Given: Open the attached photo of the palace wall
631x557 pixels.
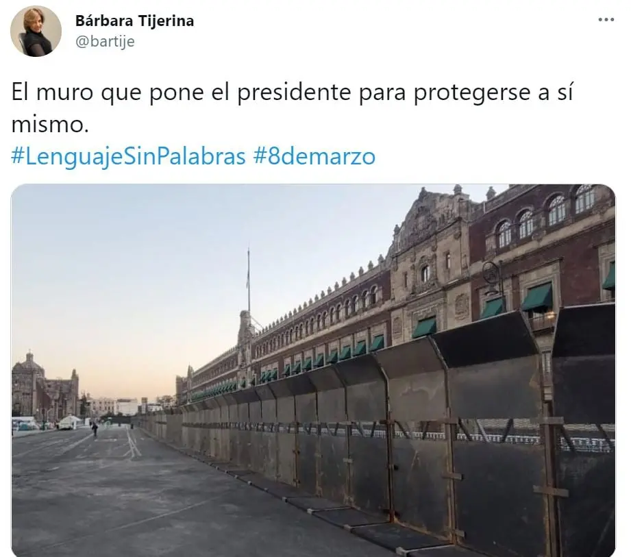Looking at the screenshot, I should coord(313,370).
